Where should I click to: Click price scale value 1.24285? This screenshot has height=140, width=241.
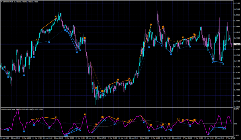tap(237, 72)
